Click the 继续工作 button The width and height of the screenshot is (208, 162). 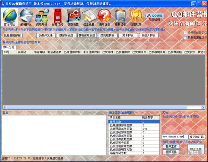point(171,152)
